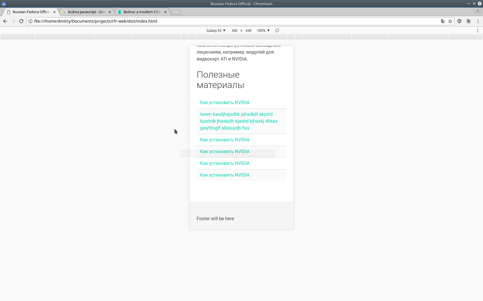Focus the address bar URL

(236, 21)
